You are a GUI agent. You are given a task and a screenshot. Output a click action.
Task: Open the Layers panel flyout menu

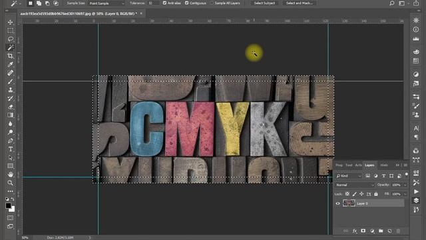pos(405,165)
